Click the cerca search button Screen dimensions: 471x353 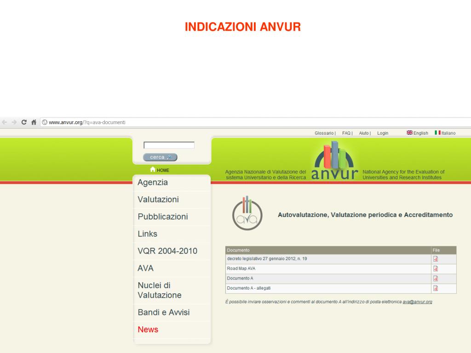pyautogui.click(x=160, y=157)
